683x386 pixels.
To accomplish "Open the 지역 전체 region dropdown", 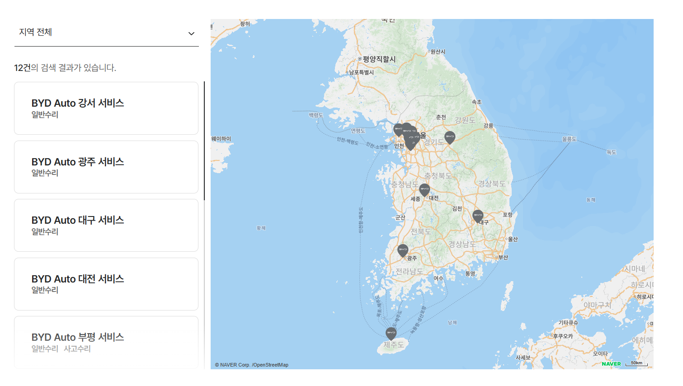I will 106,33.
